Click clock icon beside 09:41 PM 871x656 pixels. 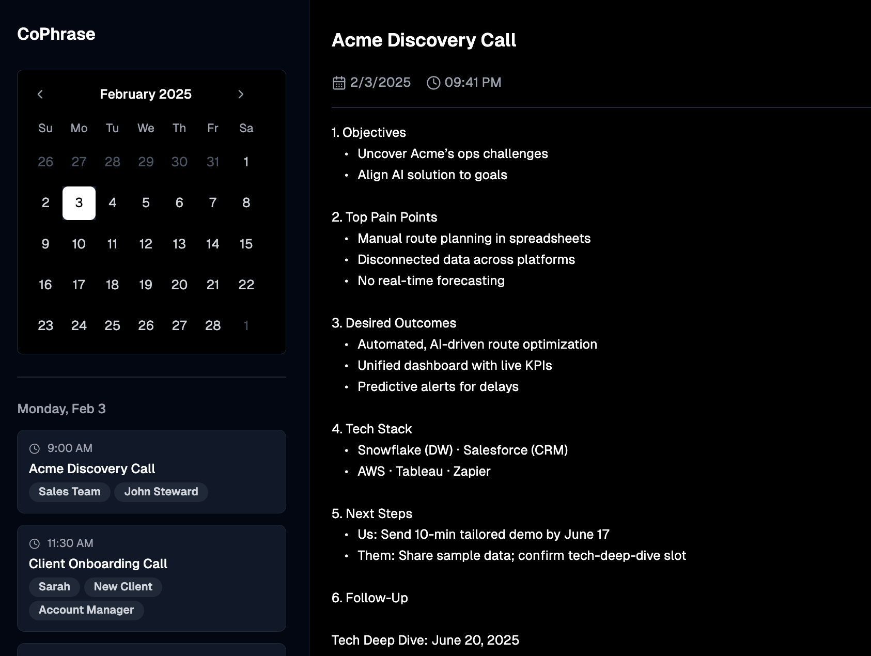pos(433,83)
